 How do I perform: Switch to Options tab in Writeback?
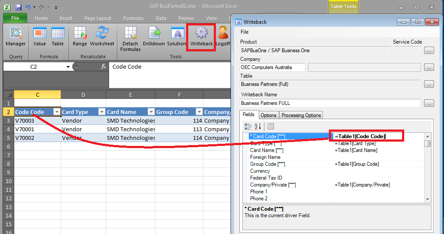click(x=268, y=115)
